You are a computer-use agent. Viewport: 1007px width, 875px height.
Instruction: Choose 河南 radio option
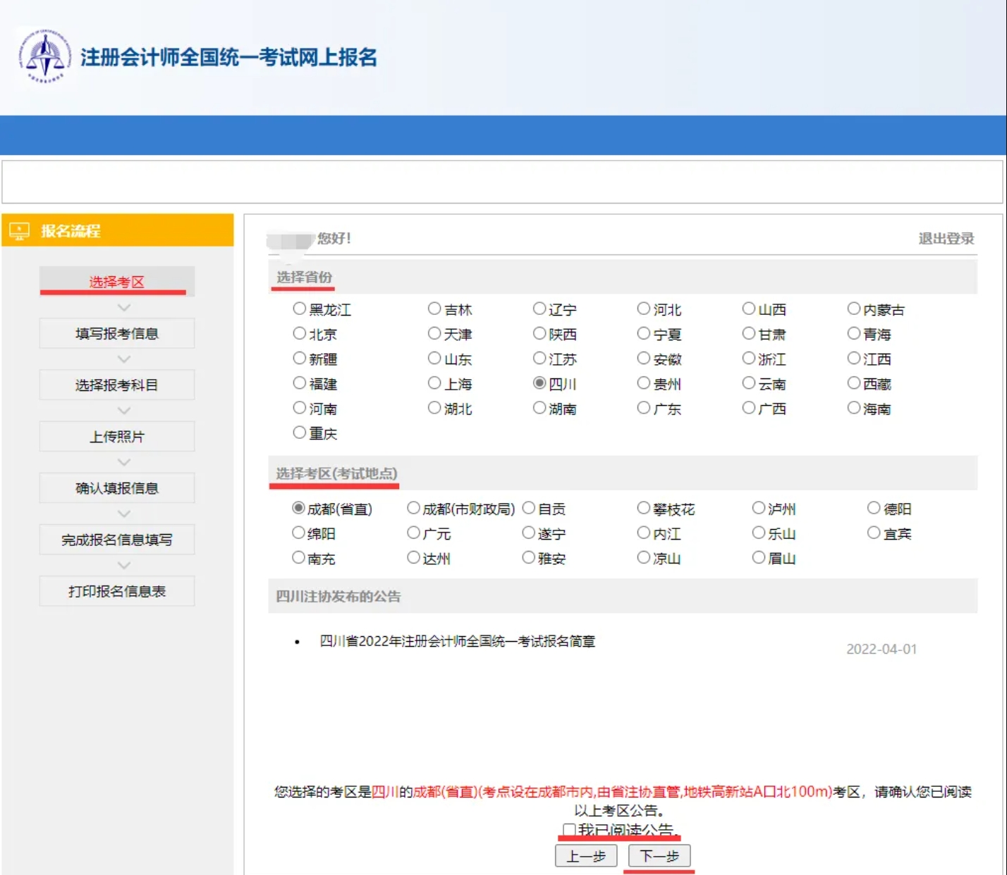tap(300, 407)
